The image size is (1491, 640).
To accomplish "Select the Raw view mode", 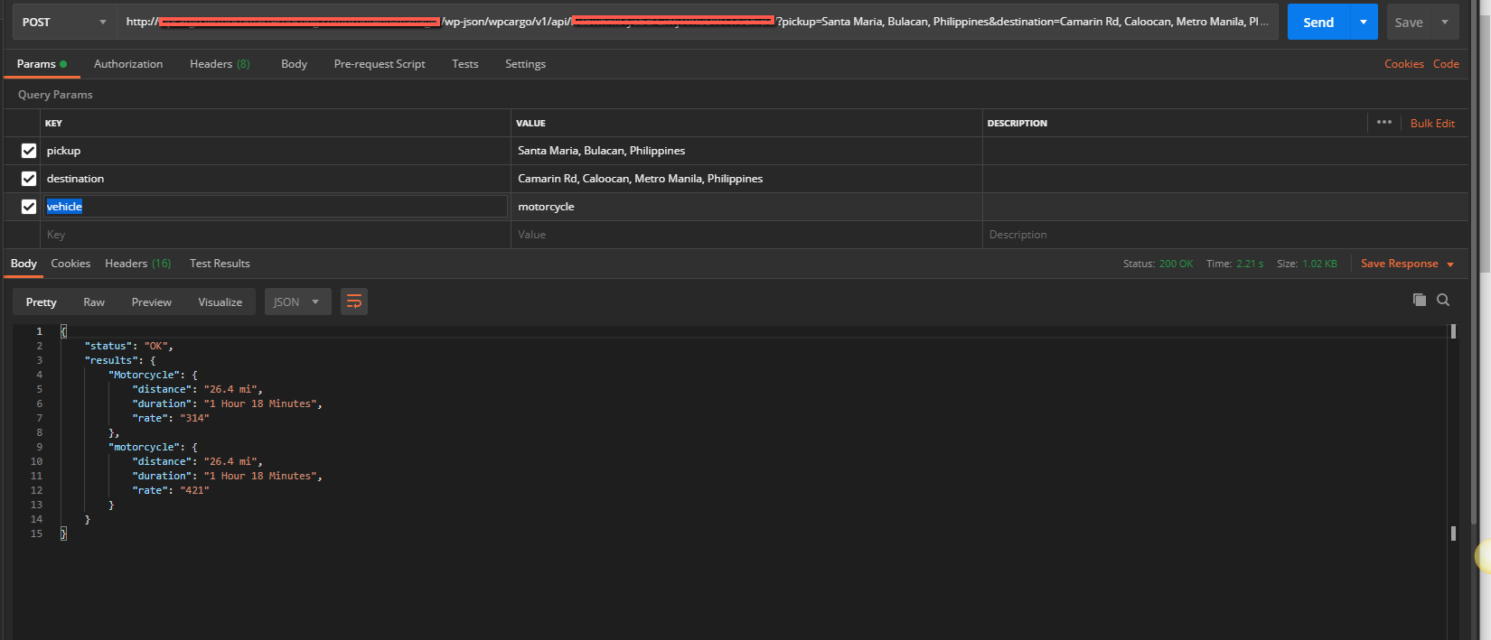I will coord(94,301).
